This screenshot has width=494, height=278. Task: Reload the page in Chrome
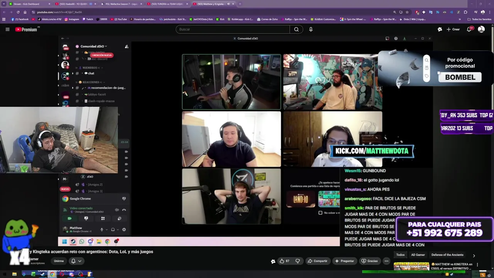(18, 12)
